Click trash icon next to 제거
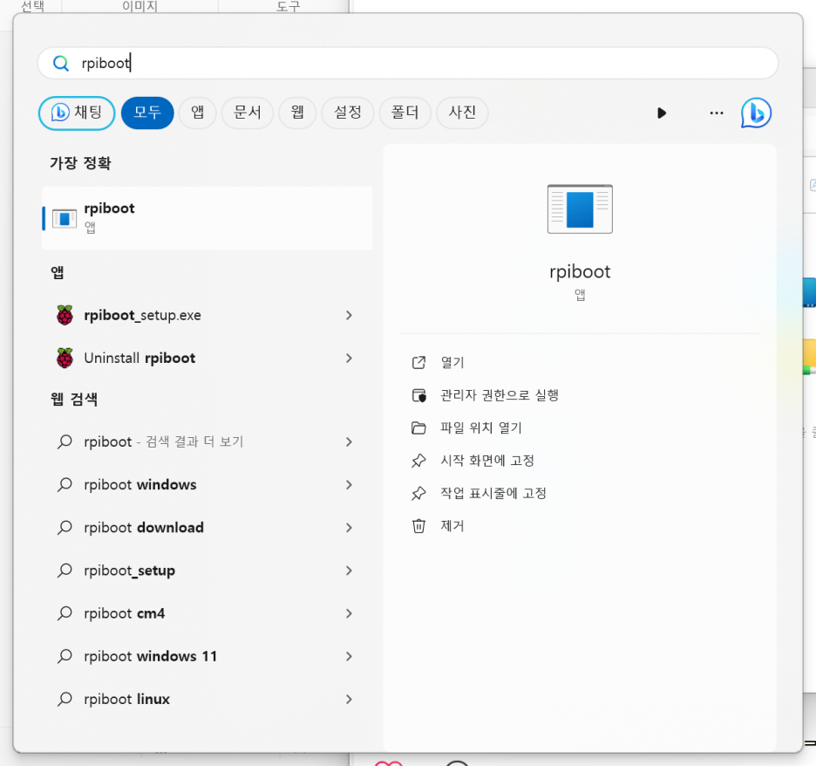816x766 pixels. point(419,526)
